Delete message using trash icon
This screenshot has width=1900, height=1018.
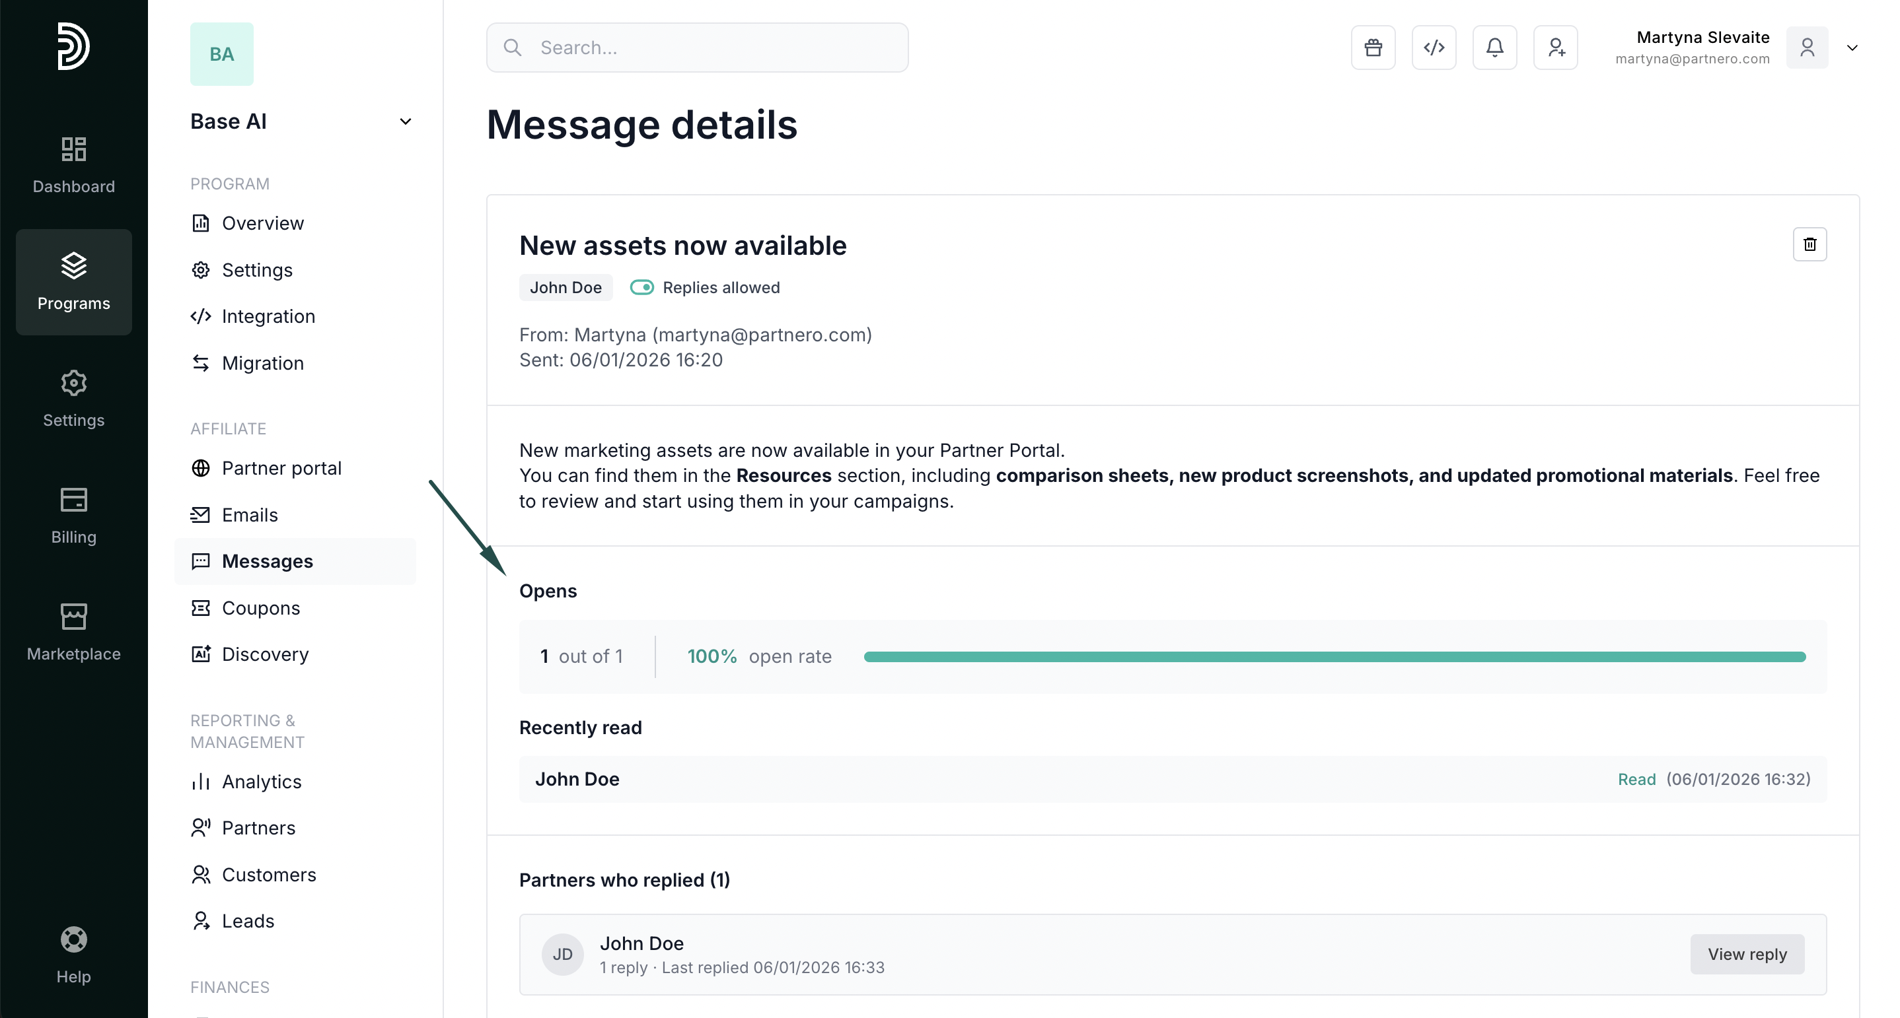tap(1809, 244)
